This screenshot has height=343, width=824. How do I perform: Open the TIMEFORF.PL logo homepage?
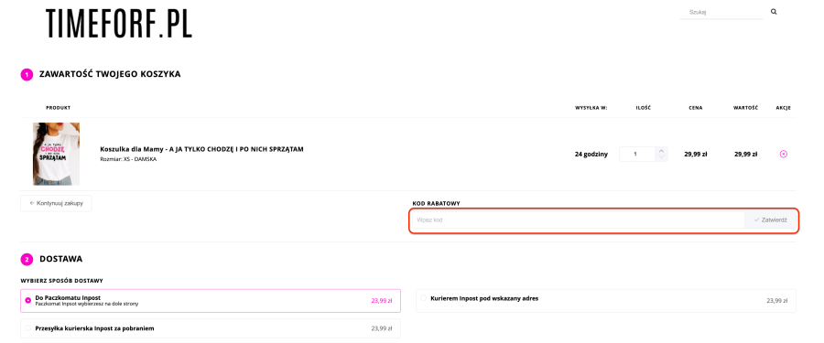pyautogui.click(x=119, y=24)
